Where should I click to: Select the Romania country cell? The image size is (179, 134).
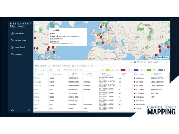[87, 89]
